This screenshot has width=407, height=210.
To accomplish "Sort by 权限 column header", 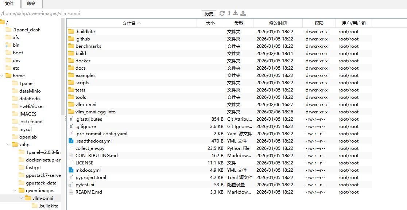I will point(319,23).
